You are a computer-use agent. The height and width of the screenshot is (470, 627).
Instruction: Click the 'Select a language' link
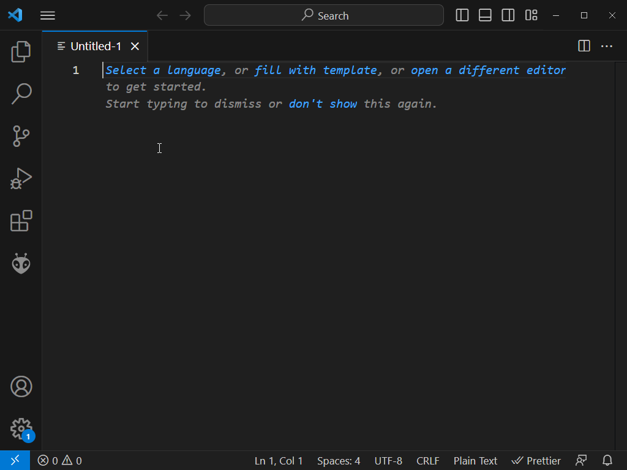(x=163, y=70)
